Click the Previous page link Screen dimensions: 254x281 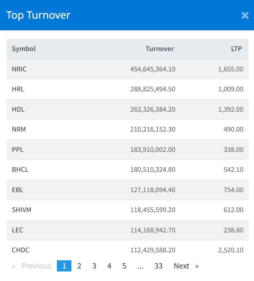32,266
